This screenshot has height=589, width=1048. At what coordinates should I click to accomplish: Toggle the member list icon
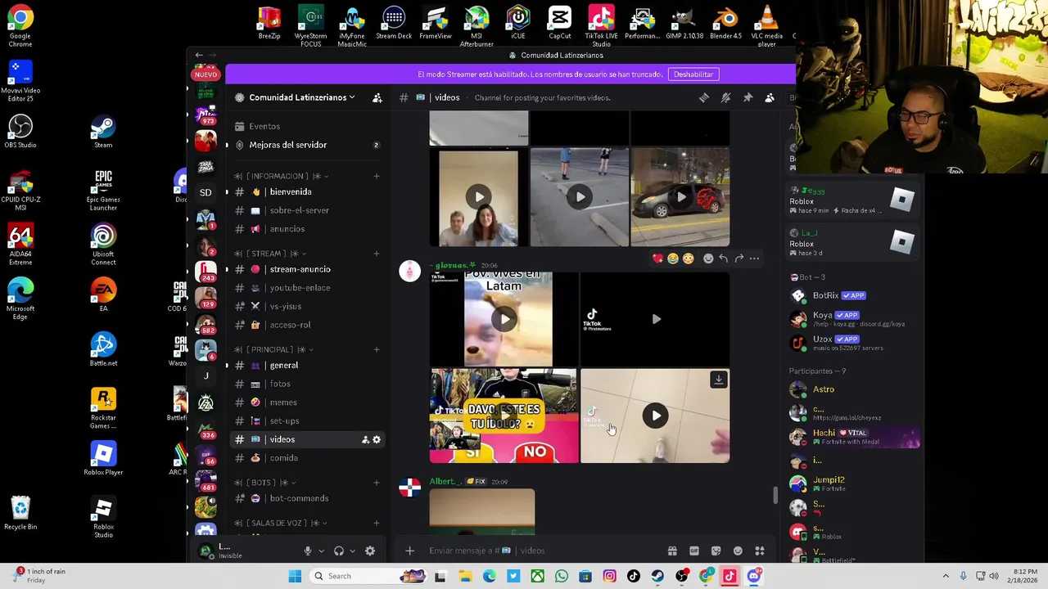(770, 97)
